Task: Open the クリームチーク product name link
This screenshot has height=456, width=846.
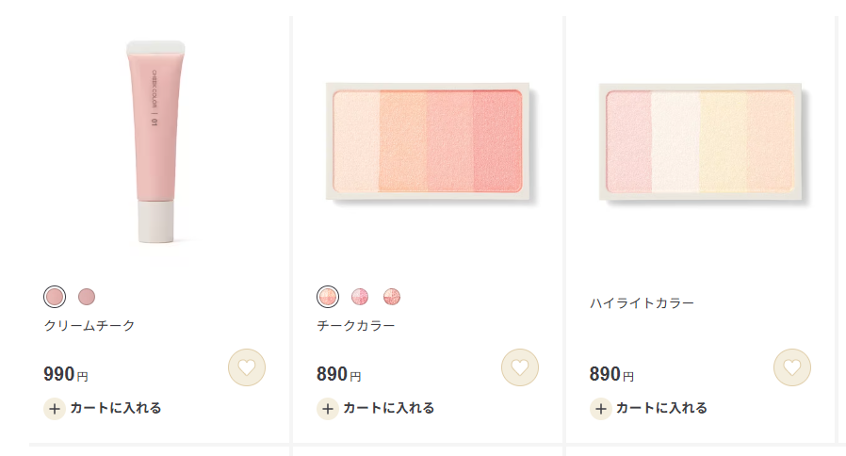Action: pyautogui.click(x=89, y=326)
